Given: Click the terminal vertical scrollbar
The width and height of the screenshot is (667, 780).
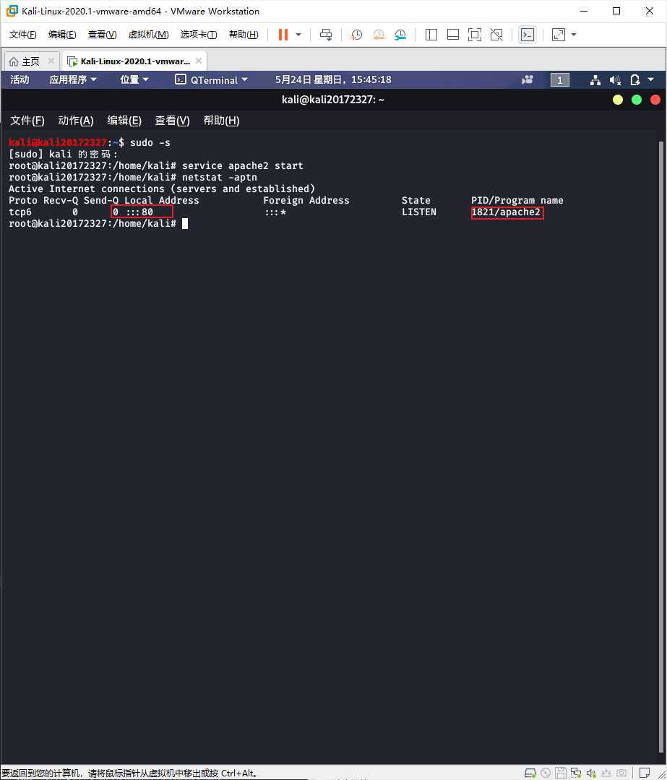Looking at the screenshot, I should [x=661, y=447].
